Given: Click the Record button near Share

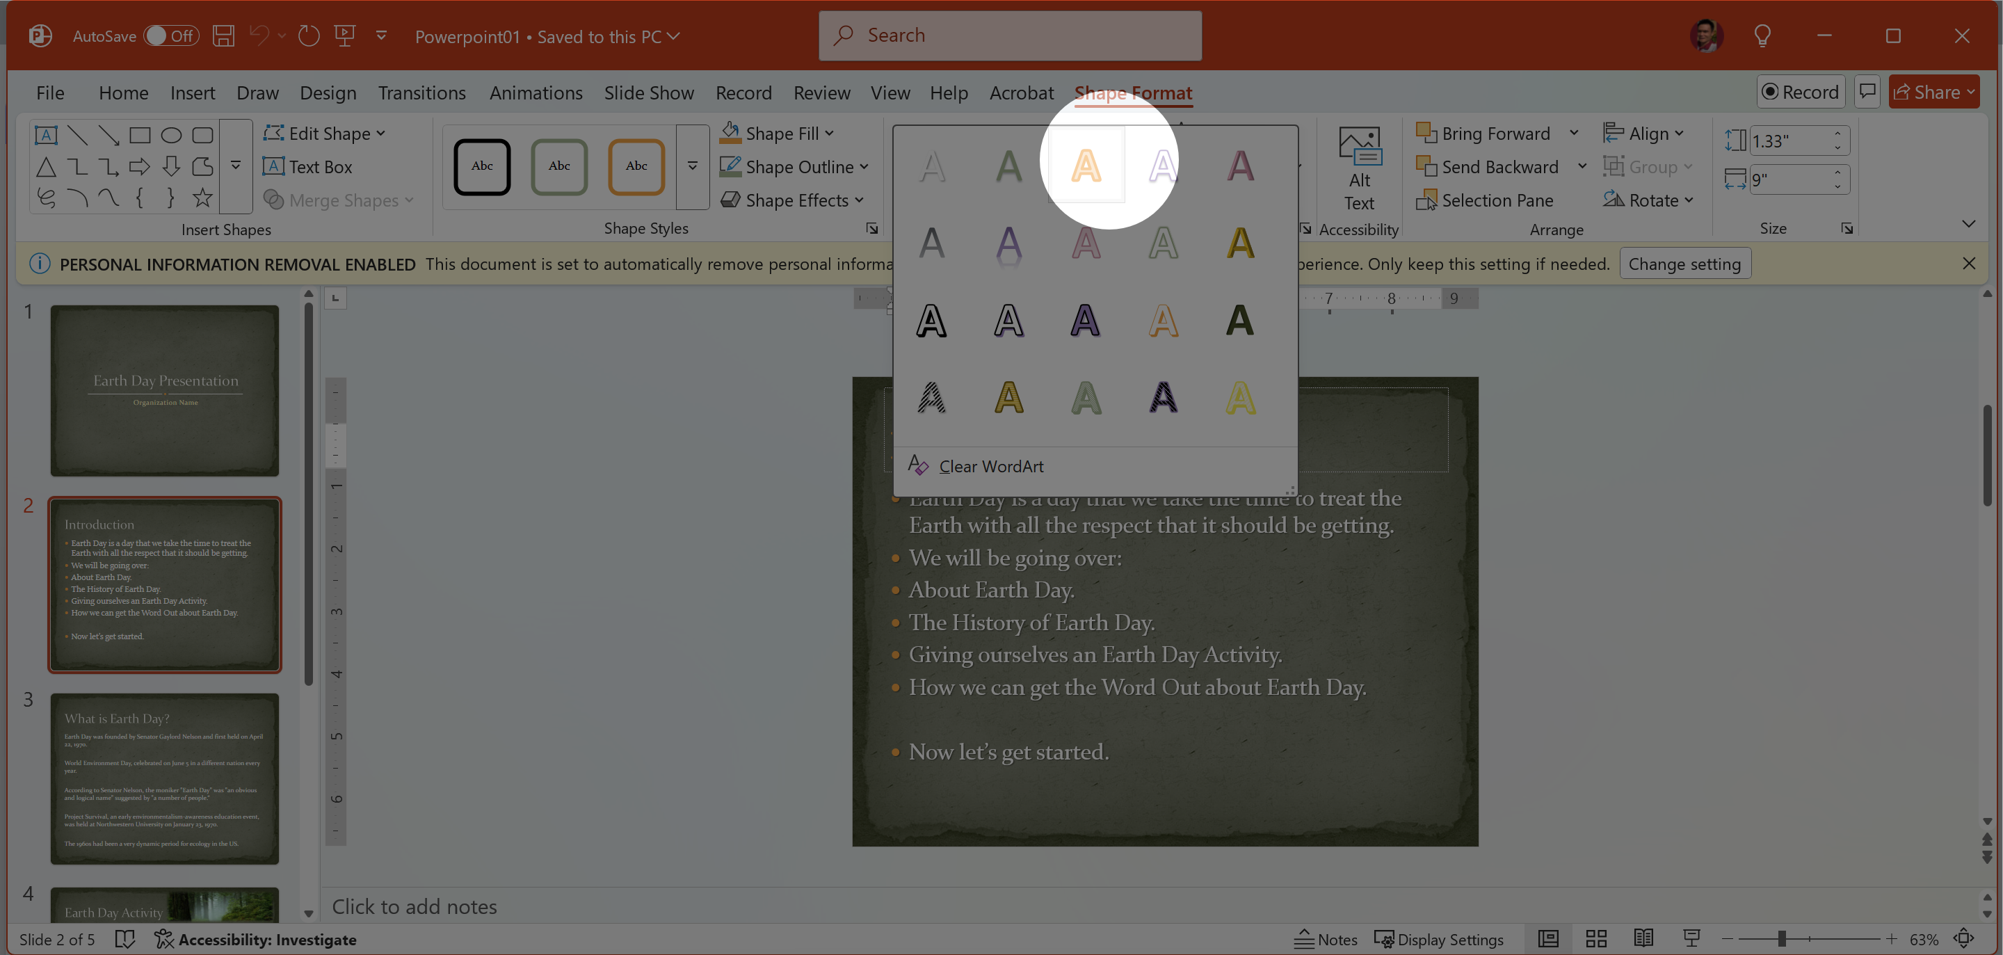Looking at the screenshot, I should click(1800, 92).
